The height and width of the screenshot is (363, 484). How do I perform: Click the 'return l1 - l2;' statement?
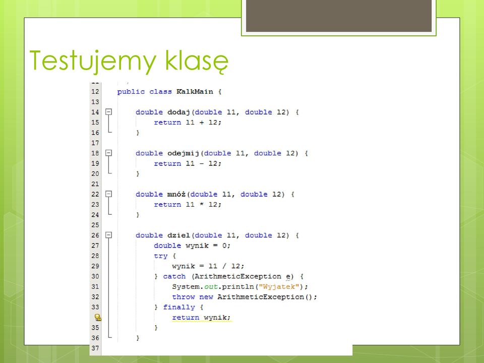(x=188, y=163)
